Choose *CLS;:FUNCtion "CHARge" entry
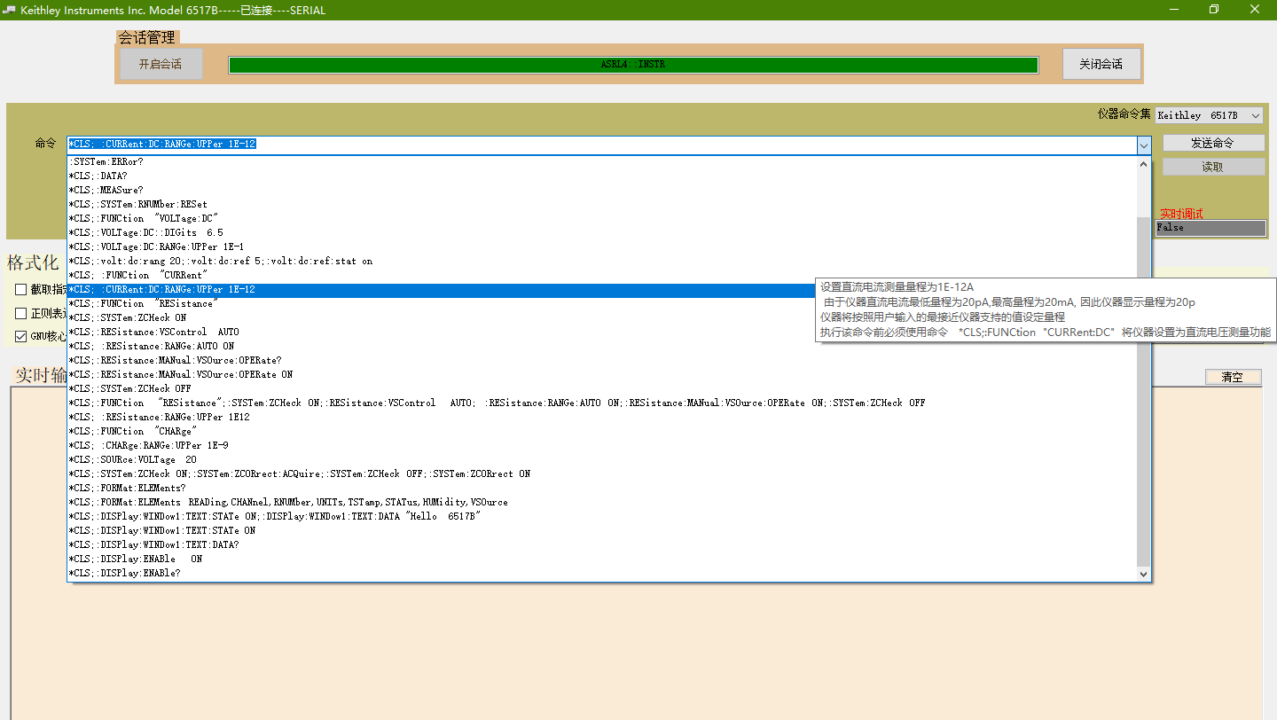The image size is (1277, 720). [x=602, y=431]
